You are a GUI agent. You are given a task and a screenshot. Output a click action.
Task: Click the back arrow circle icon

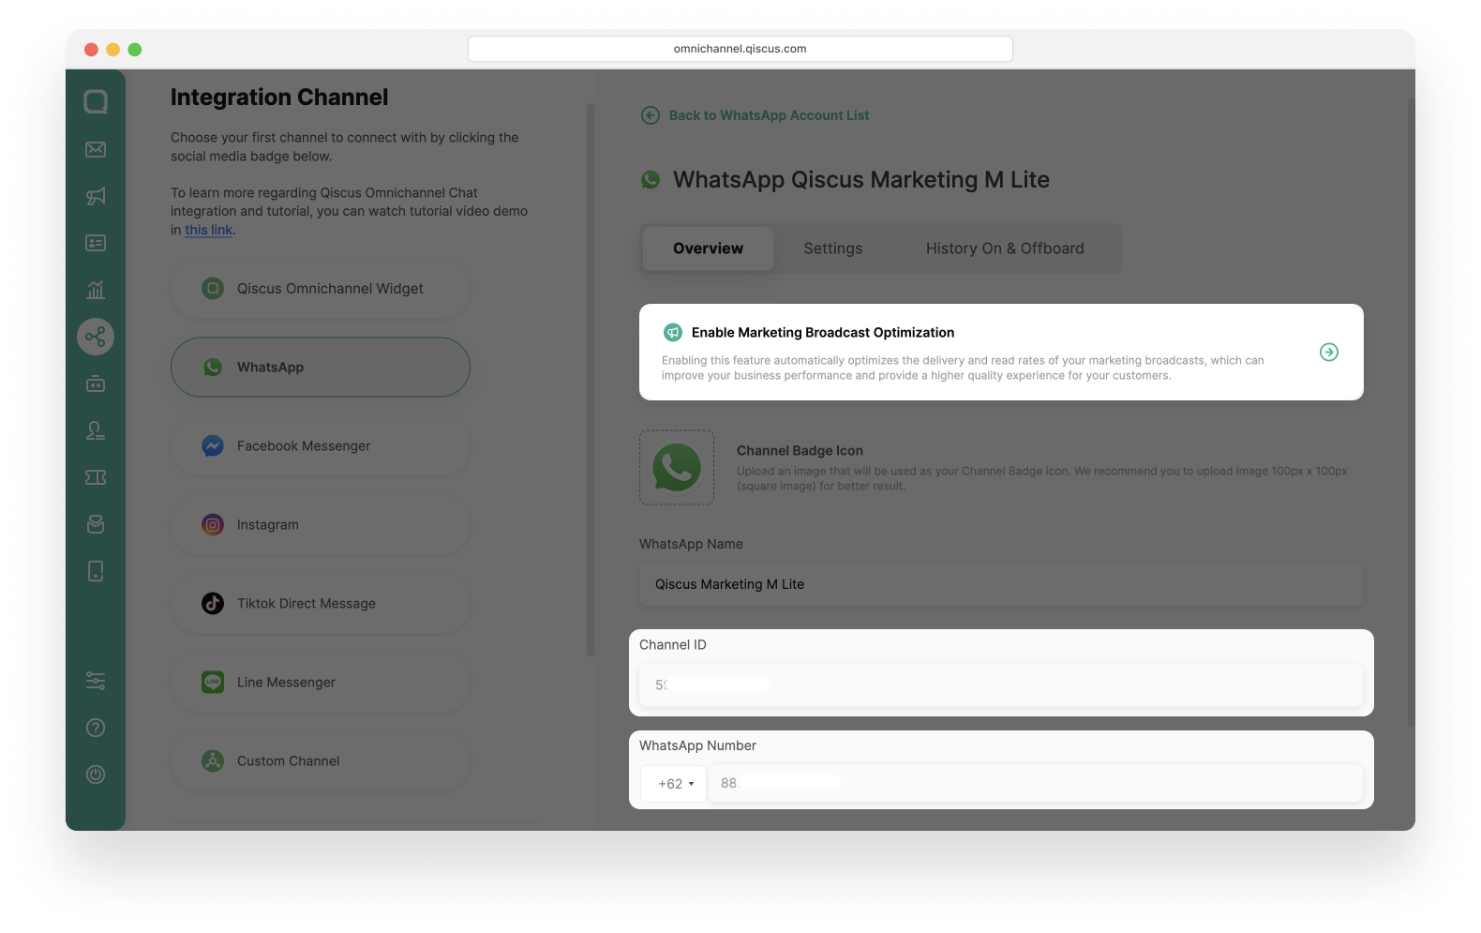(651, 115)
